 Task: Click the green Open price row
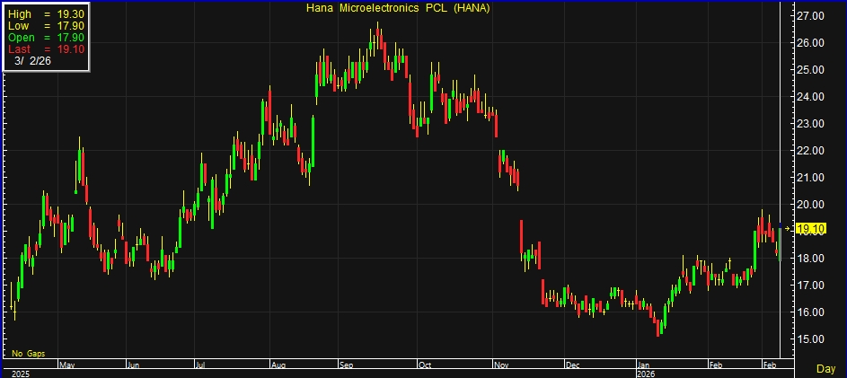click(x=44, y=38)
